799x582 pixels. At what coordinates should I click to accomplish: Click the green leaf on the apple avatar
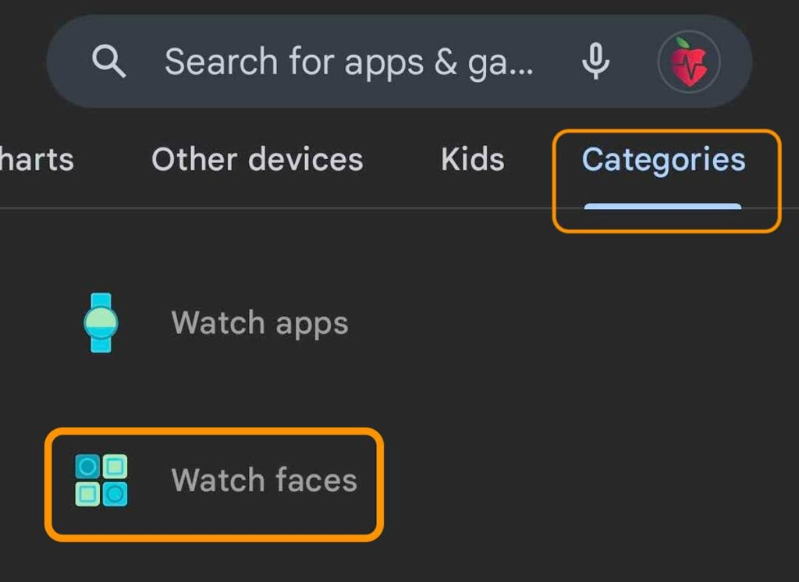click(681, 43)
